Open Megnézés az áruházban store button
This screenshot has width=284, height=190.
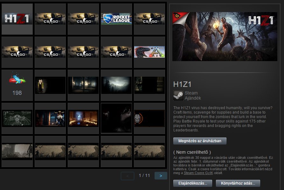click(x=200, y=141)
